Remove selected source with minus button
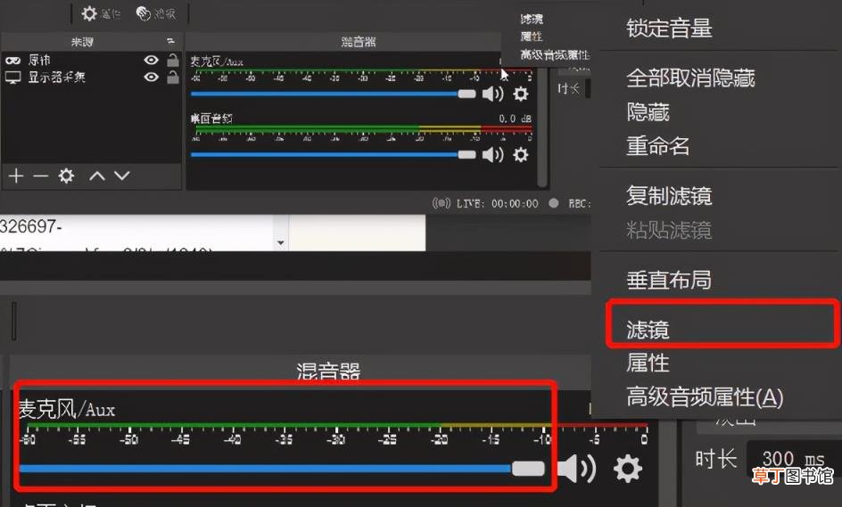The width and height of the screenshot is (842, 507). (41, 176)
